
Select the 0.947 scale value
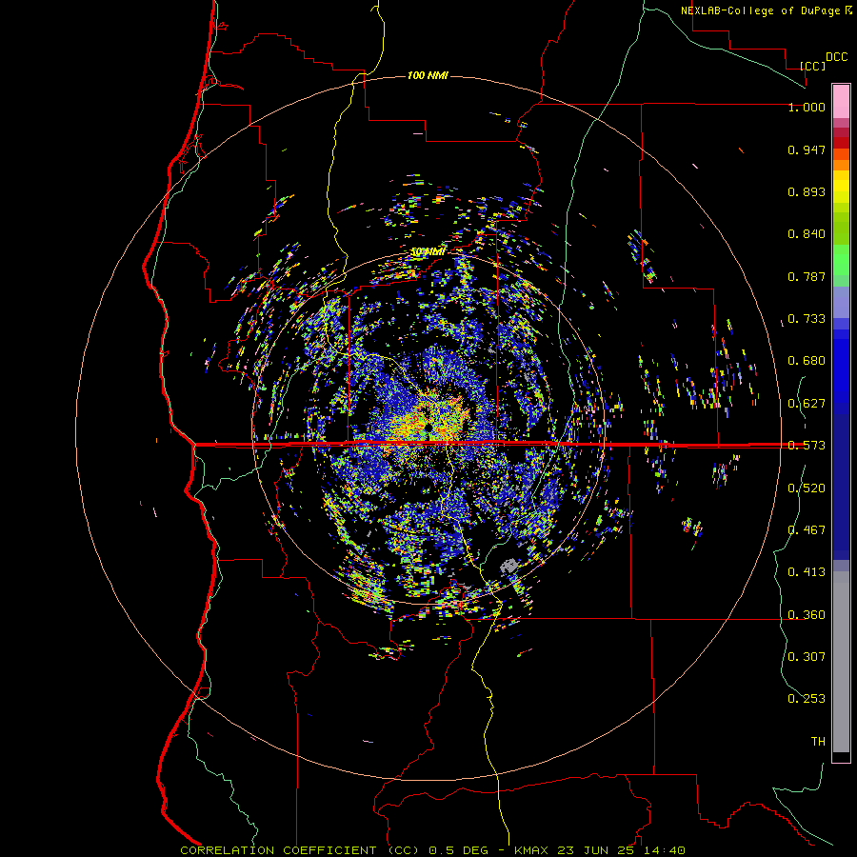pos(807,149)
